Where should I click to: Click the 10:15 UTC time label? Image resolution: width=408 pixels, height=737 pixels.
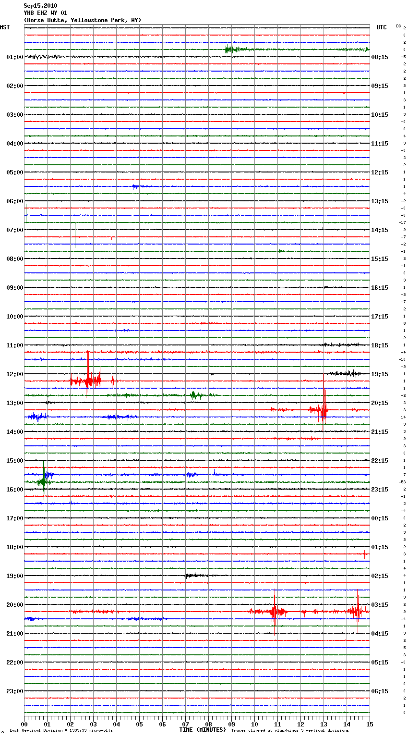pyautogui.click(x=380, y=115)
